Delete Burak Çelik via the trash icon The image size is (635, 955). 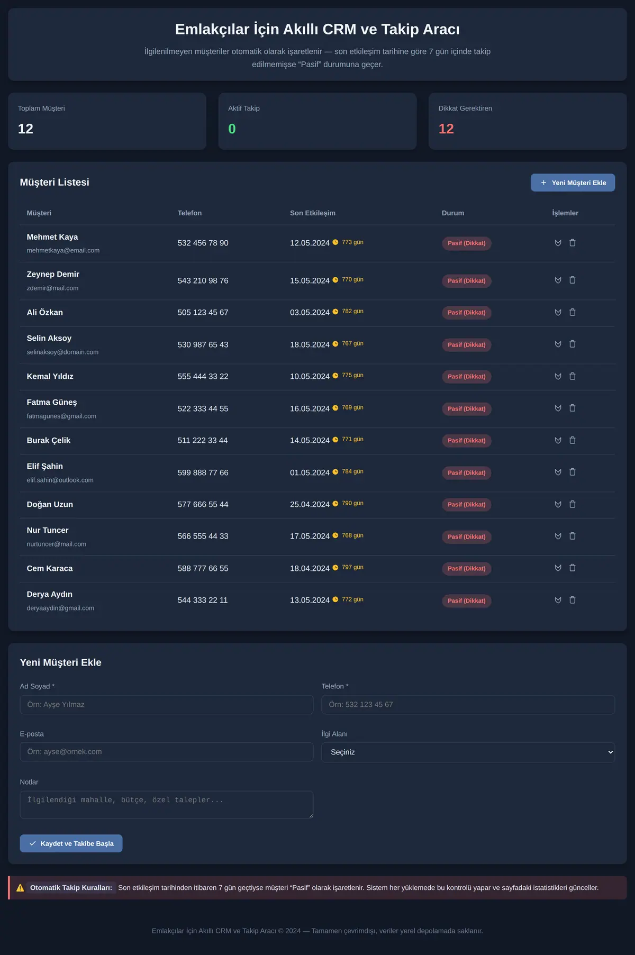coord(573,440)
